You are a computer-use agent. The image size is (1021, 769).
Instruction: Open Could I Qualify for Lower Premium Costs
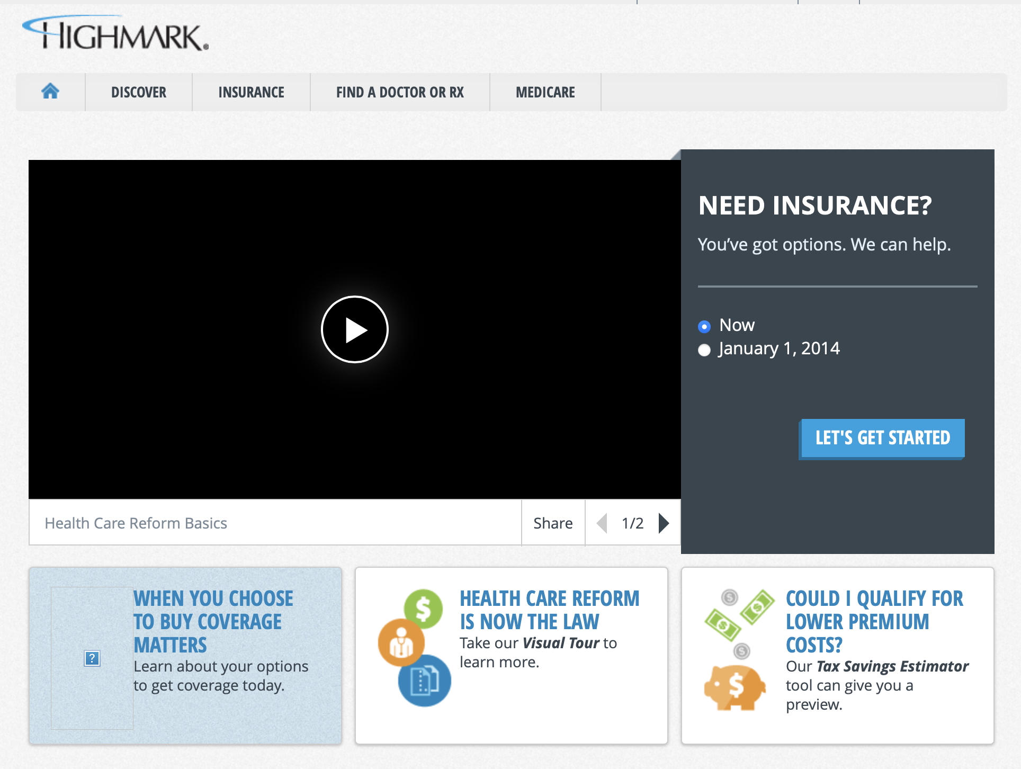874,622
